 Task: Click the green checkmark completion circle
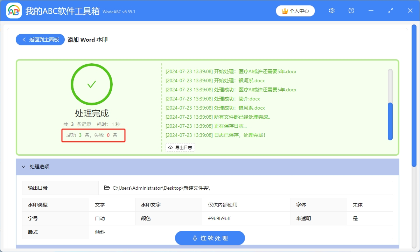coord(92,84)
